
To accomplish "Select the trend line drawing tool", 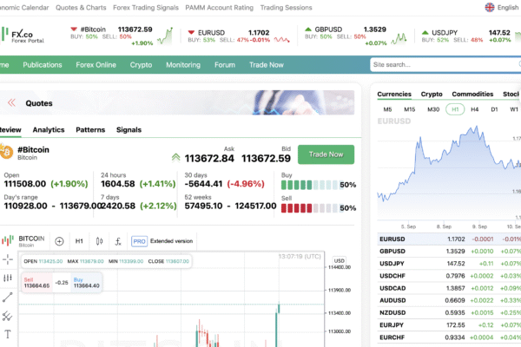I will [7, 298].
